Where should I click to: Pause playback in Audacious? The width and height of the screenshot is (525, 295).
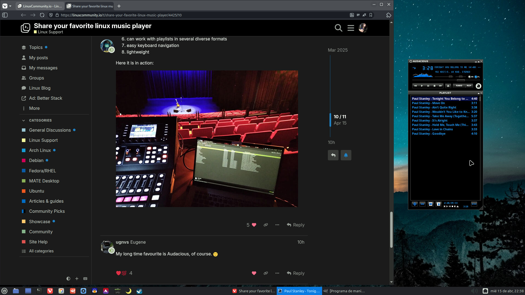(x=428, y=86)
